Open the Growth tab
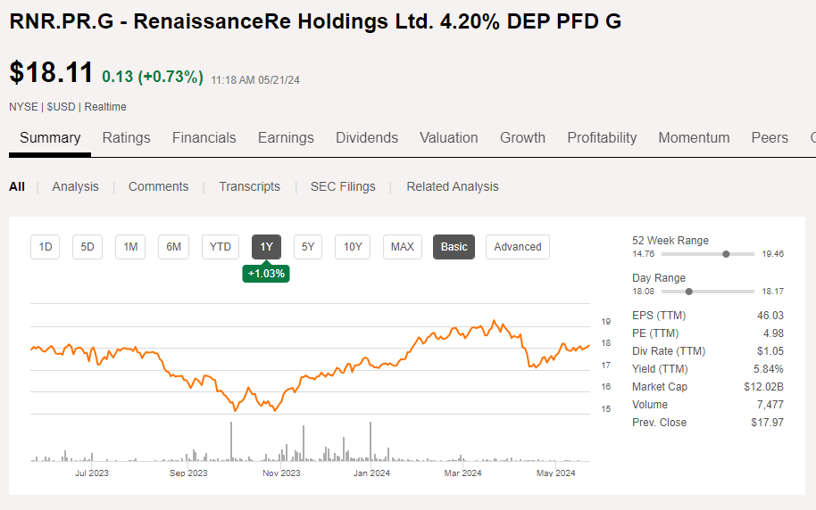Viewport: 816px width, 510px height. click(x=522, y=138)
